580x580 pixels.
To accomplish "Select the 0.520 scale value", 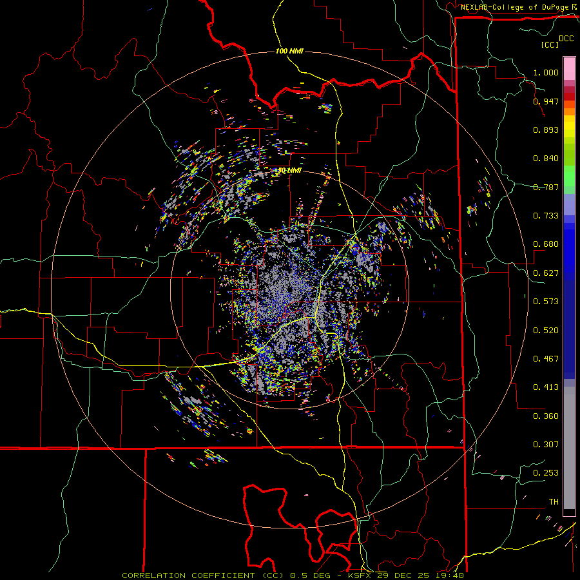I will 546,331.
